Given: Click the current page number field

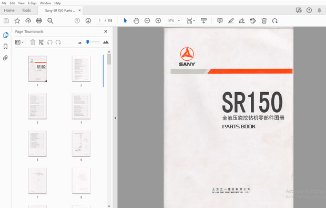Looking at the screenshot, I should point(100,21).
